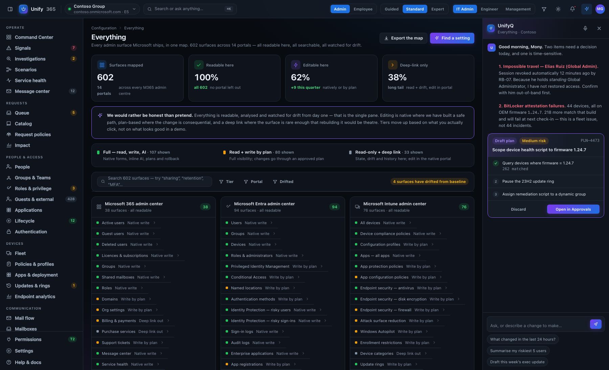Click the Message center envelope icon
The width and height of the screenshot is (609, 370).
coord(9,91)
